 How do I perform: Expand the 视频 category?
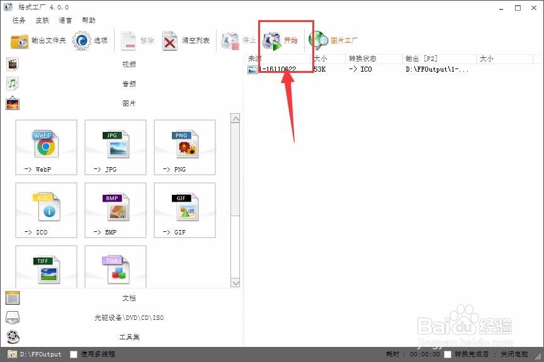[x=128, y=63]
